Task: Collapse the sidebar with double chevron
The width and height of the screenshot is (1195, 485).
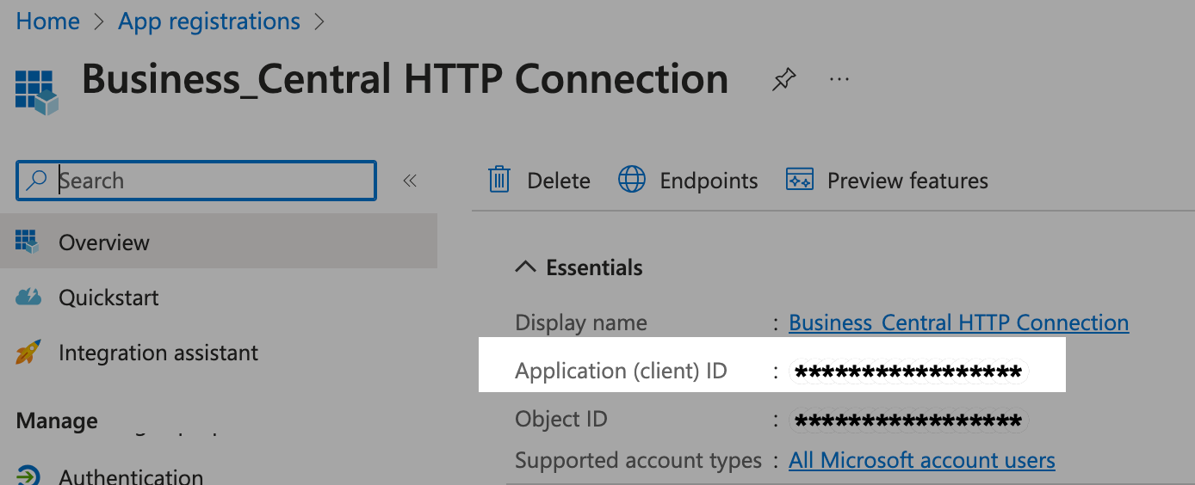Action: 410,181
